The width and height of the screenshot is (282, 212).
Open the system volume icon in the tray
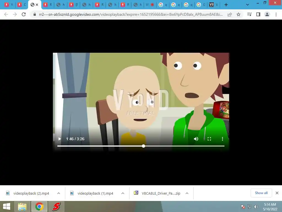(256, 206)
